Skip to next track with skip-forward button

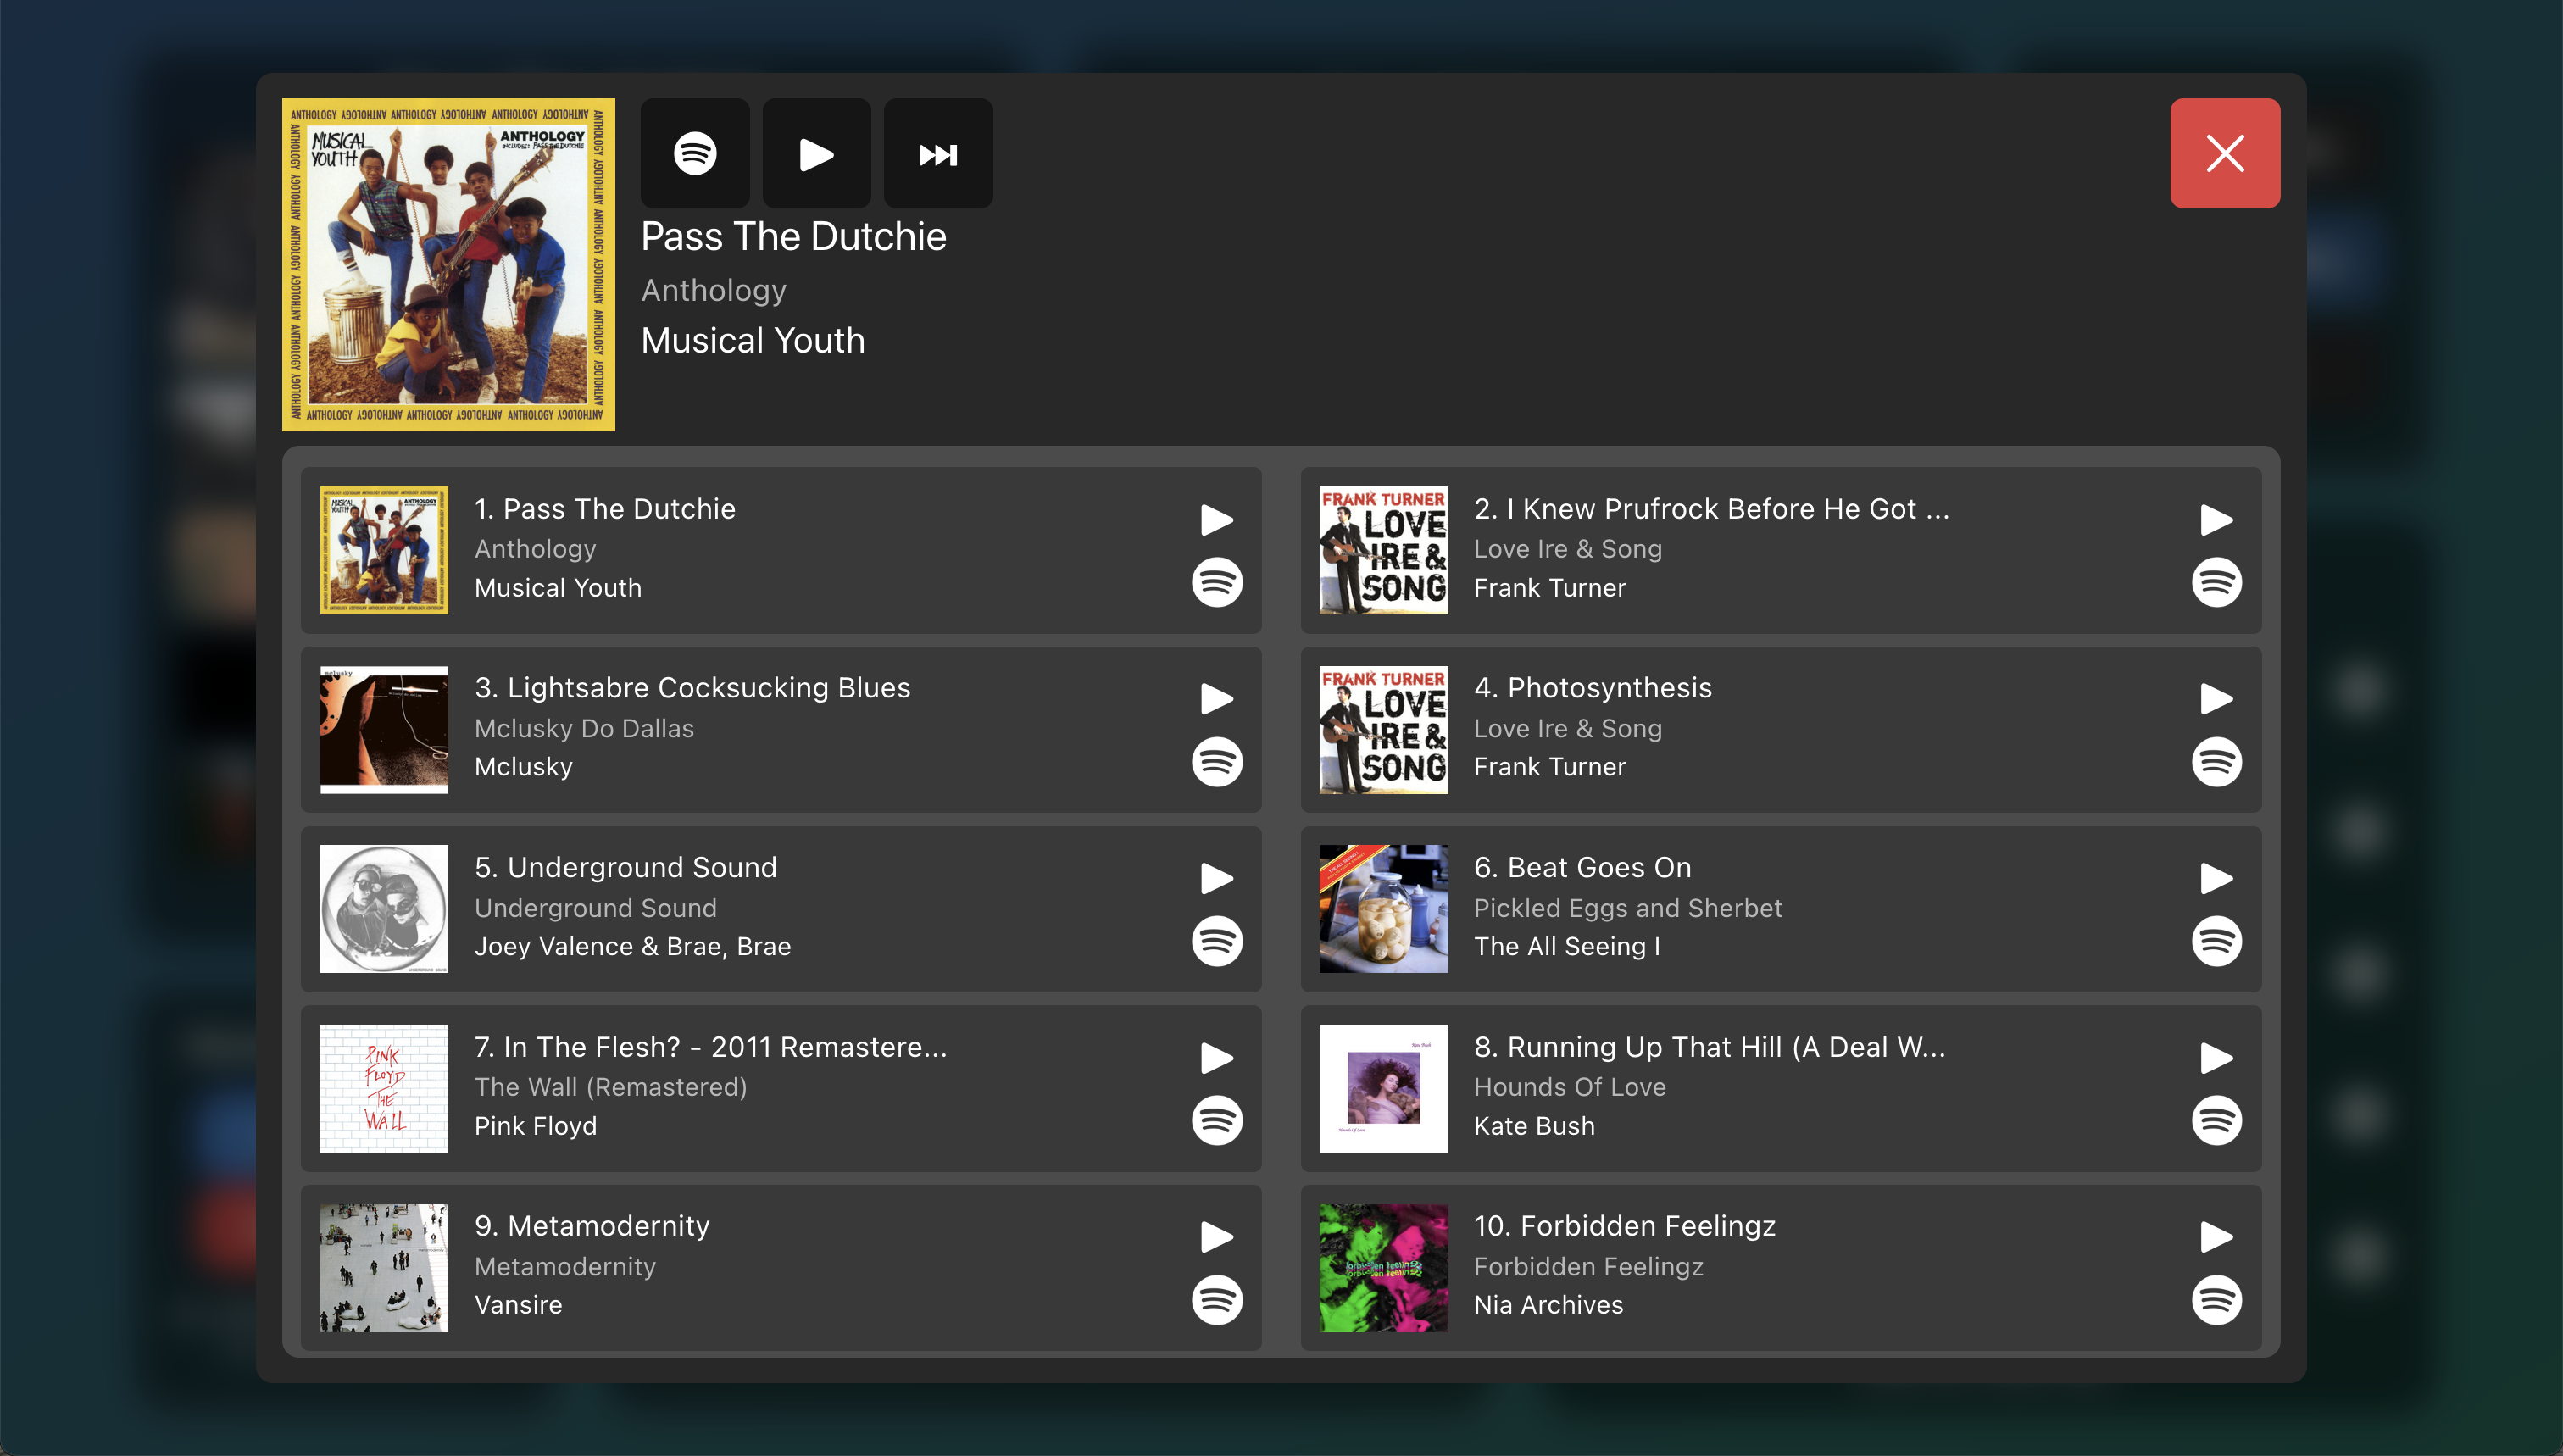pos(938,153)
